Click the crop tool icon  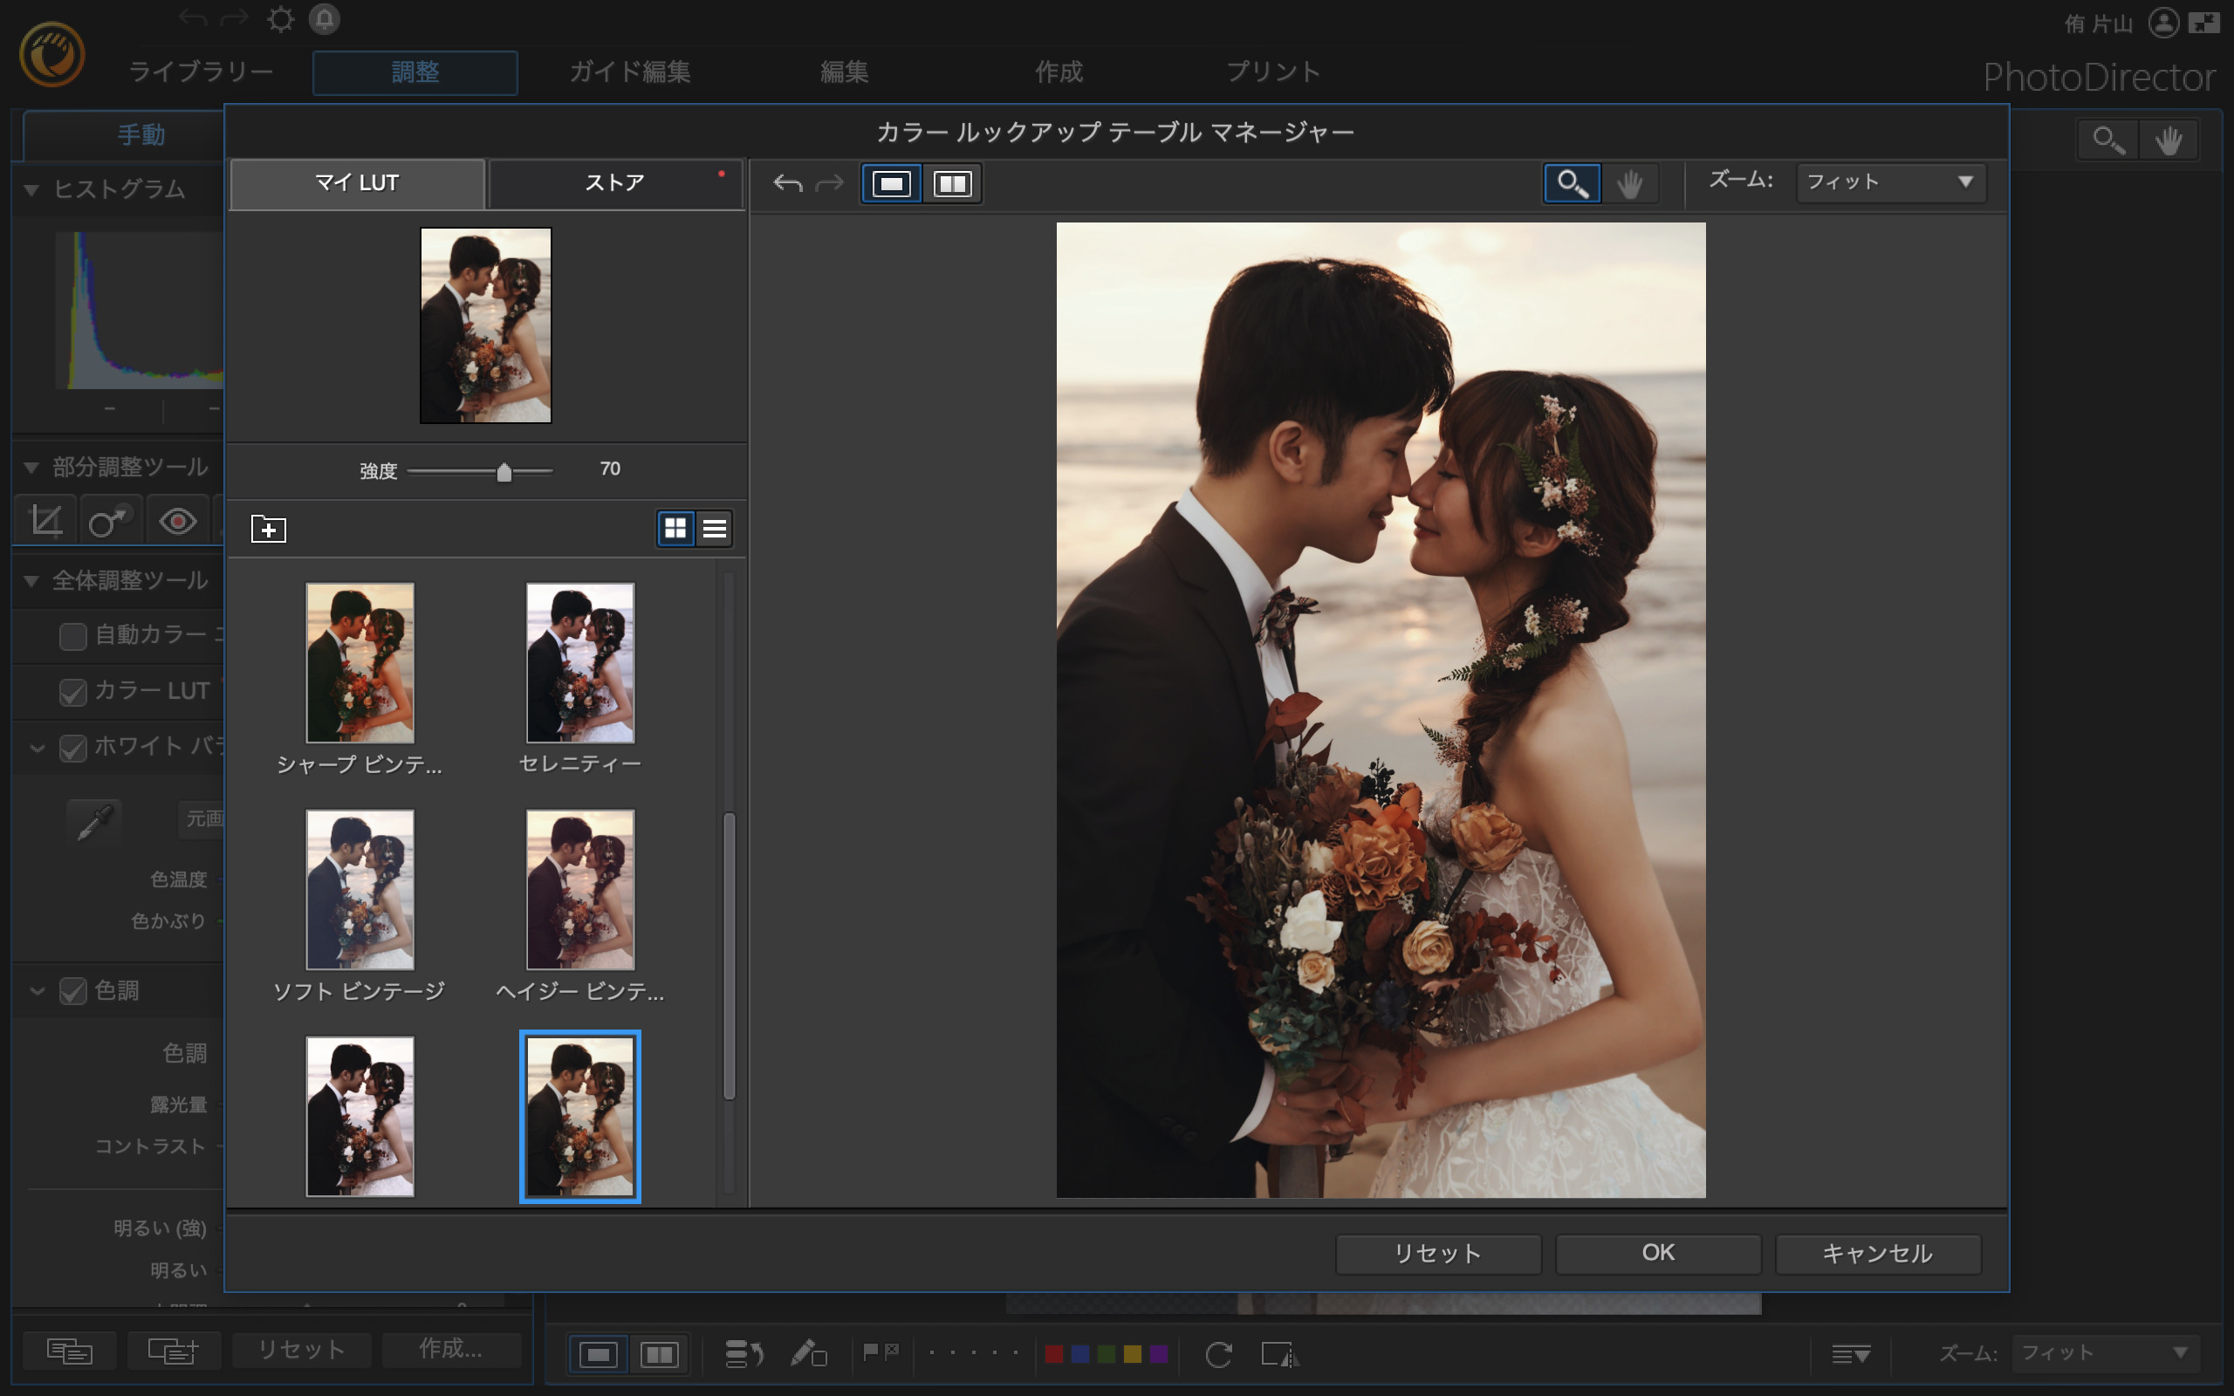click(47, 522)
